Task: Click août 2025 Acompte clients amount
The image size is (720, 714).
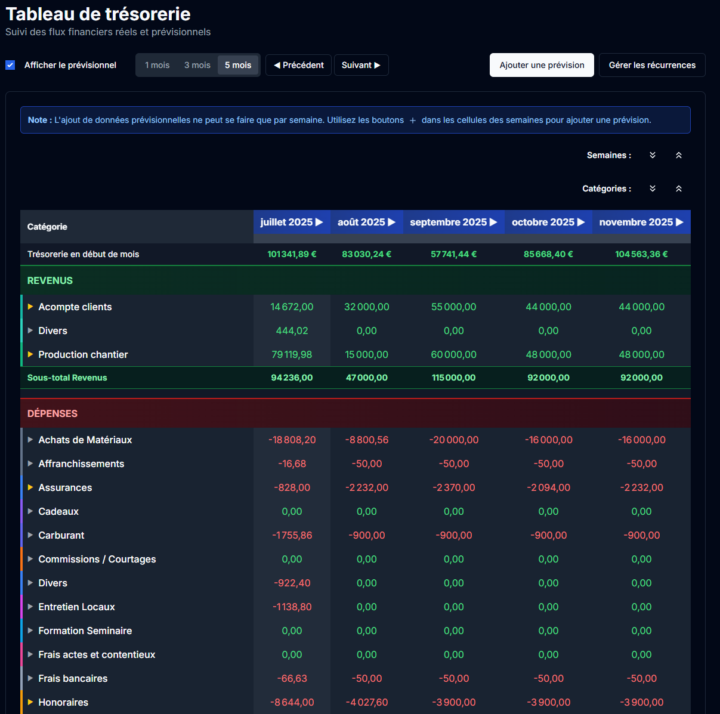Action: pyautogui.click(x=366, y=307)
